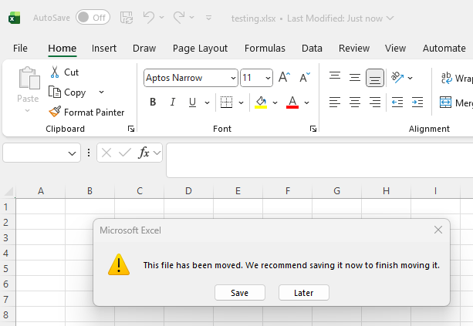Click the Copy button
This screenshot has width=473, height=326.
click(x=67, y=92)
